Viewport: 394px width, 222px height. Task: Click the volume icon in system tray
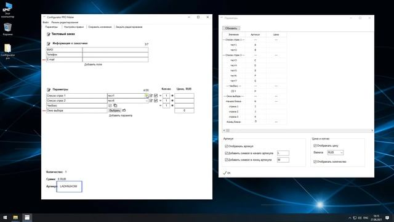click(x=360, y=218)
